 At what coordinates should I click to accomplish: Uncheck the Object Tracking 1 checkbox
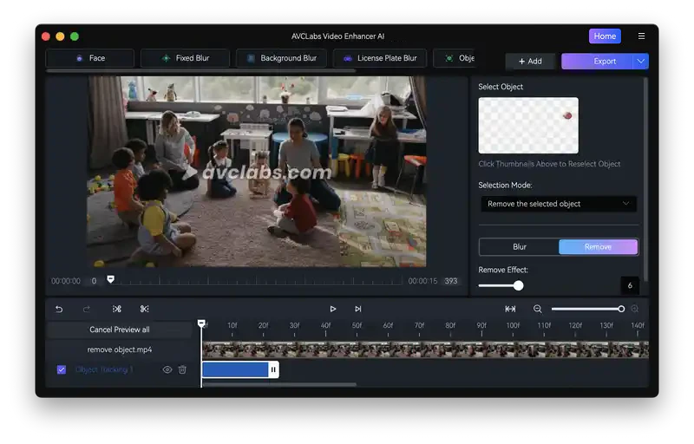[x=62, y=369]
